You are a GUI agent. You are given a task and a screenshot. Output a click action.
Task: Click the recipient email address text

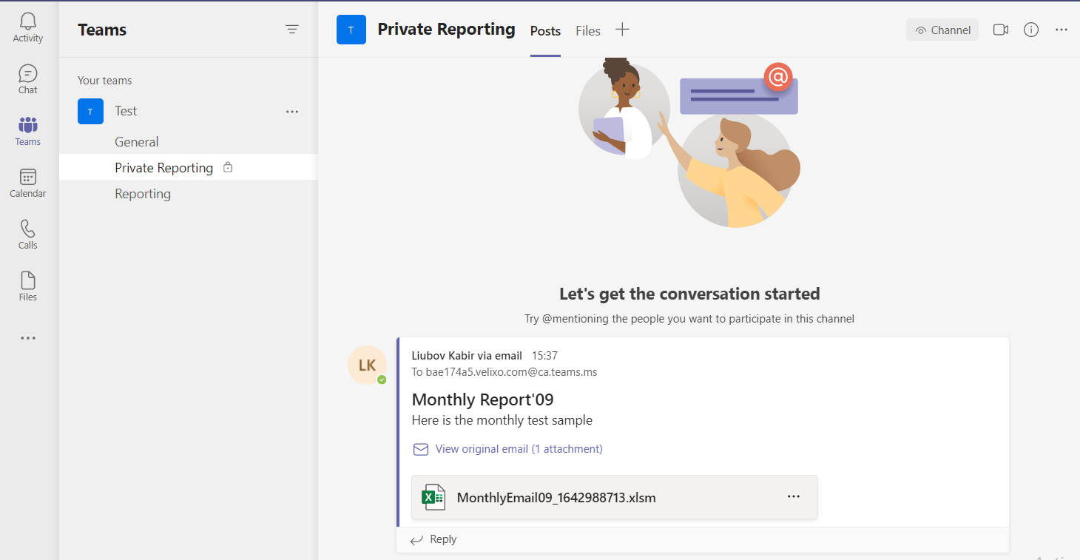[511, 372]
